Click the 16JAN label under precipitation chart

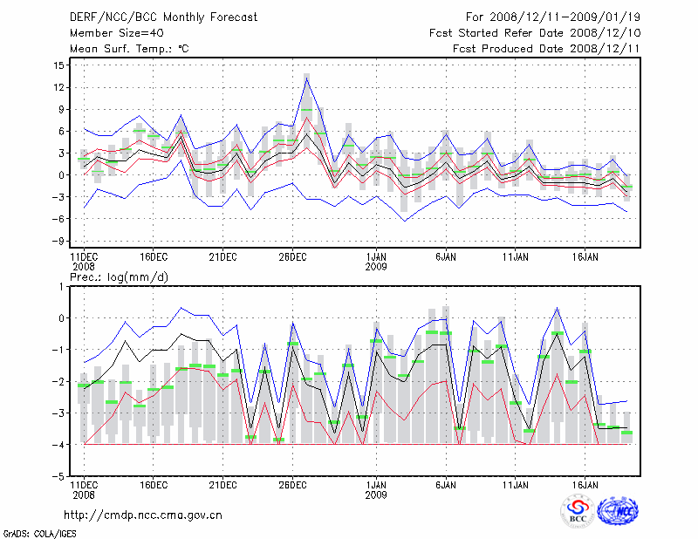pyautogui.click(x=585, y=482)
